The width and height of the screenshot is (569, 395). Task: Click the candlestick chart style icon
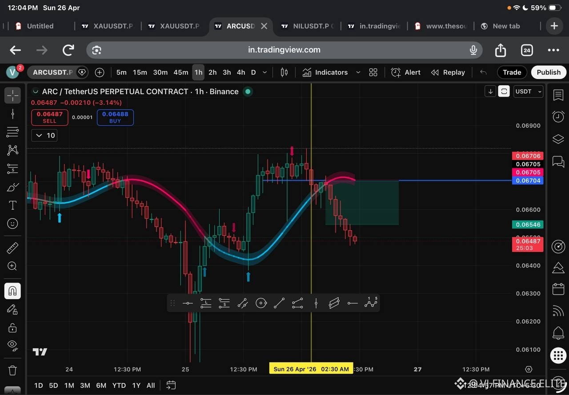tap(284, 72)
